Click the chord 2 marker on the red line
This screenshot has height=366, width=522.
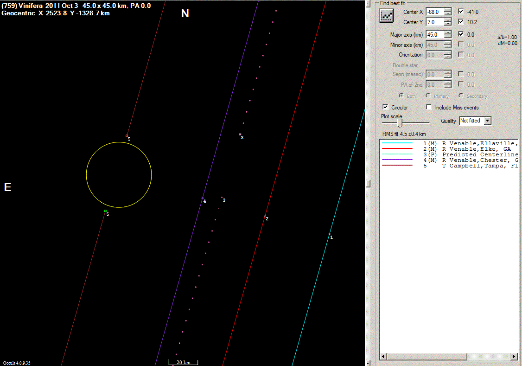click(x=265, y=215)
